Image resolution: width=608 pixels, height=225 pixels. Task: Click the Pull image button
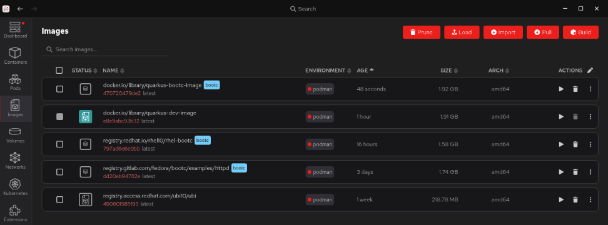(542, 32)
